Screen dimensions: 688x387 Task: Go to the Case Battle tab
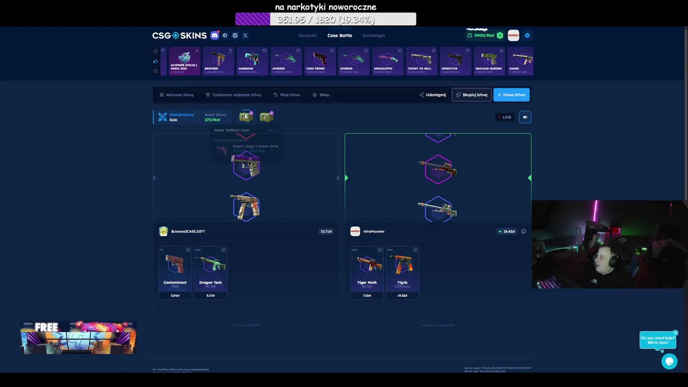tap(340, 35)
